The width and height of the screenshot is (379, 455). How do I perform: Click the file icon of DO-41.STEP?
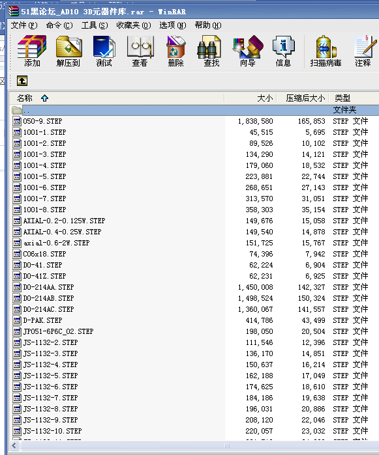point(17,265)
